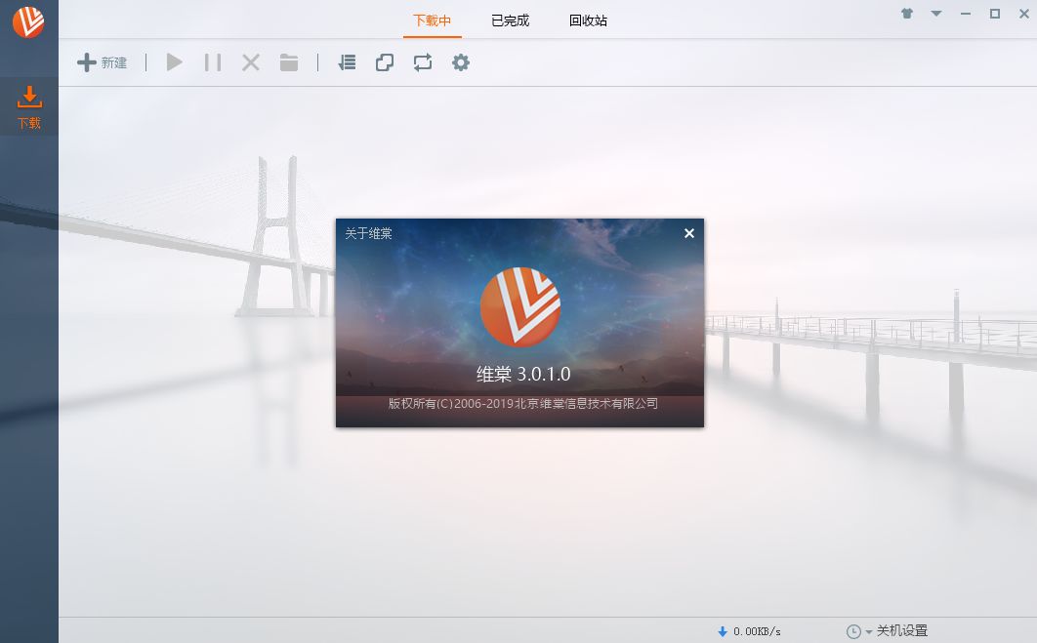Switch to the 回收站 tab
The image size is (1037, 643).
pos(588,20)
